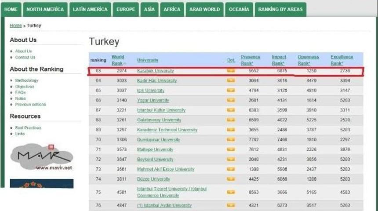Sort by Impact Rank header
Screen dimensions: 378x211
click(x=279, y=60)
